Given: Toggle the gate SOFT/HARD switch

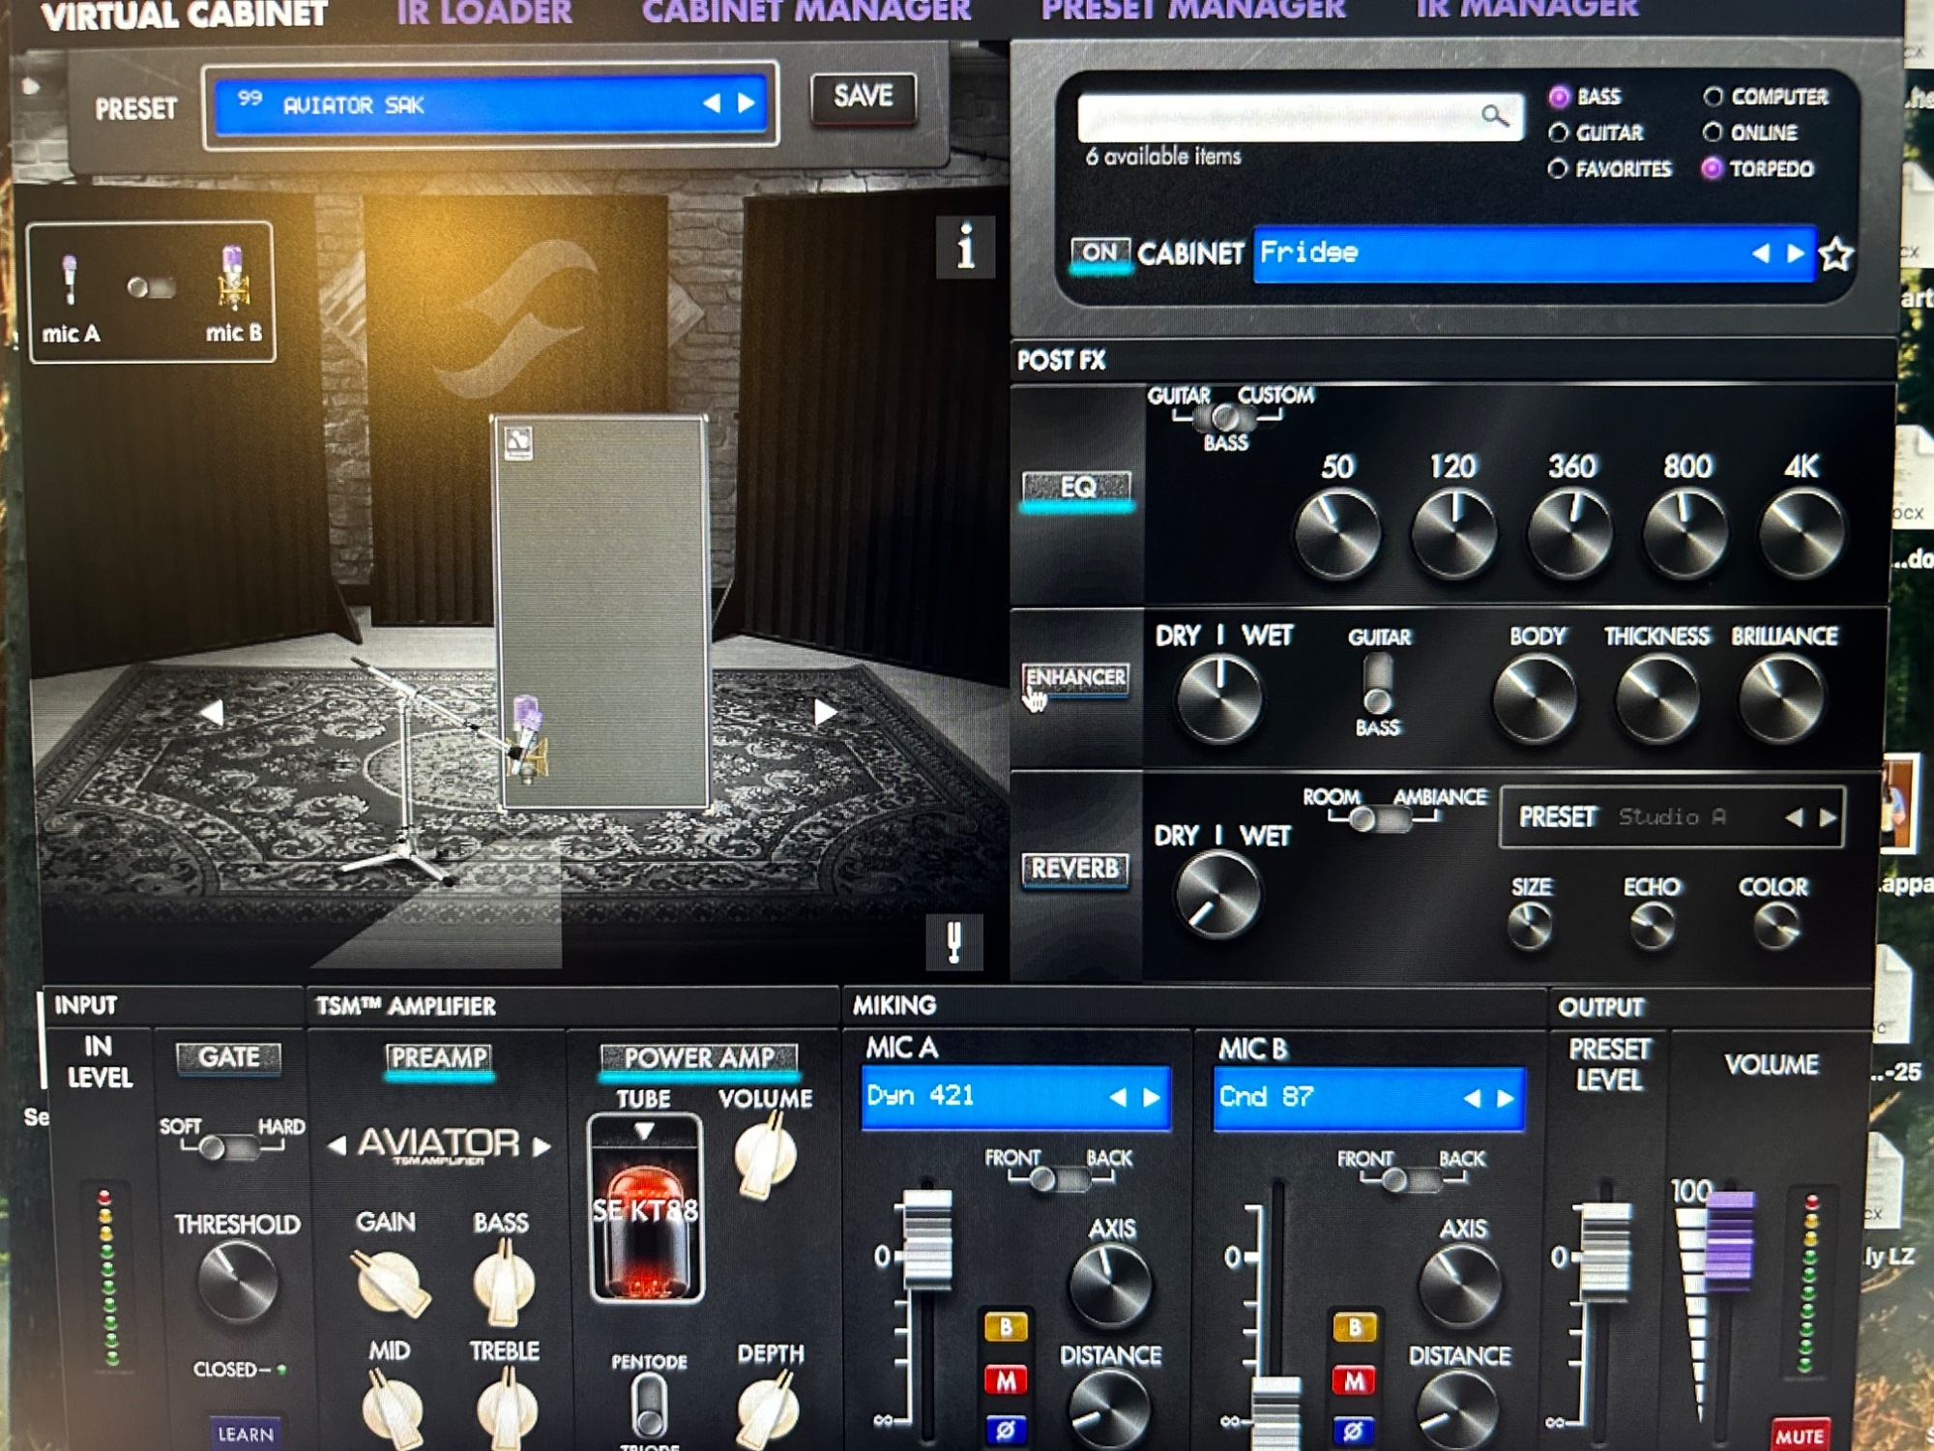Looking at the screenshot, I should [230, 1148].
